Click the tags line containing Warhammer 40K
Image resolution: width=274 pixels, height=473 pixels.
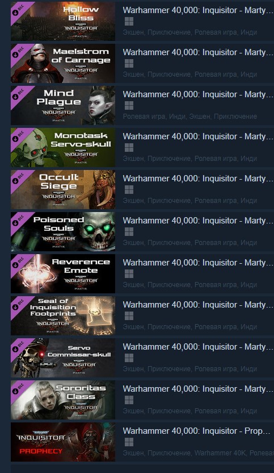pos(199,453)
